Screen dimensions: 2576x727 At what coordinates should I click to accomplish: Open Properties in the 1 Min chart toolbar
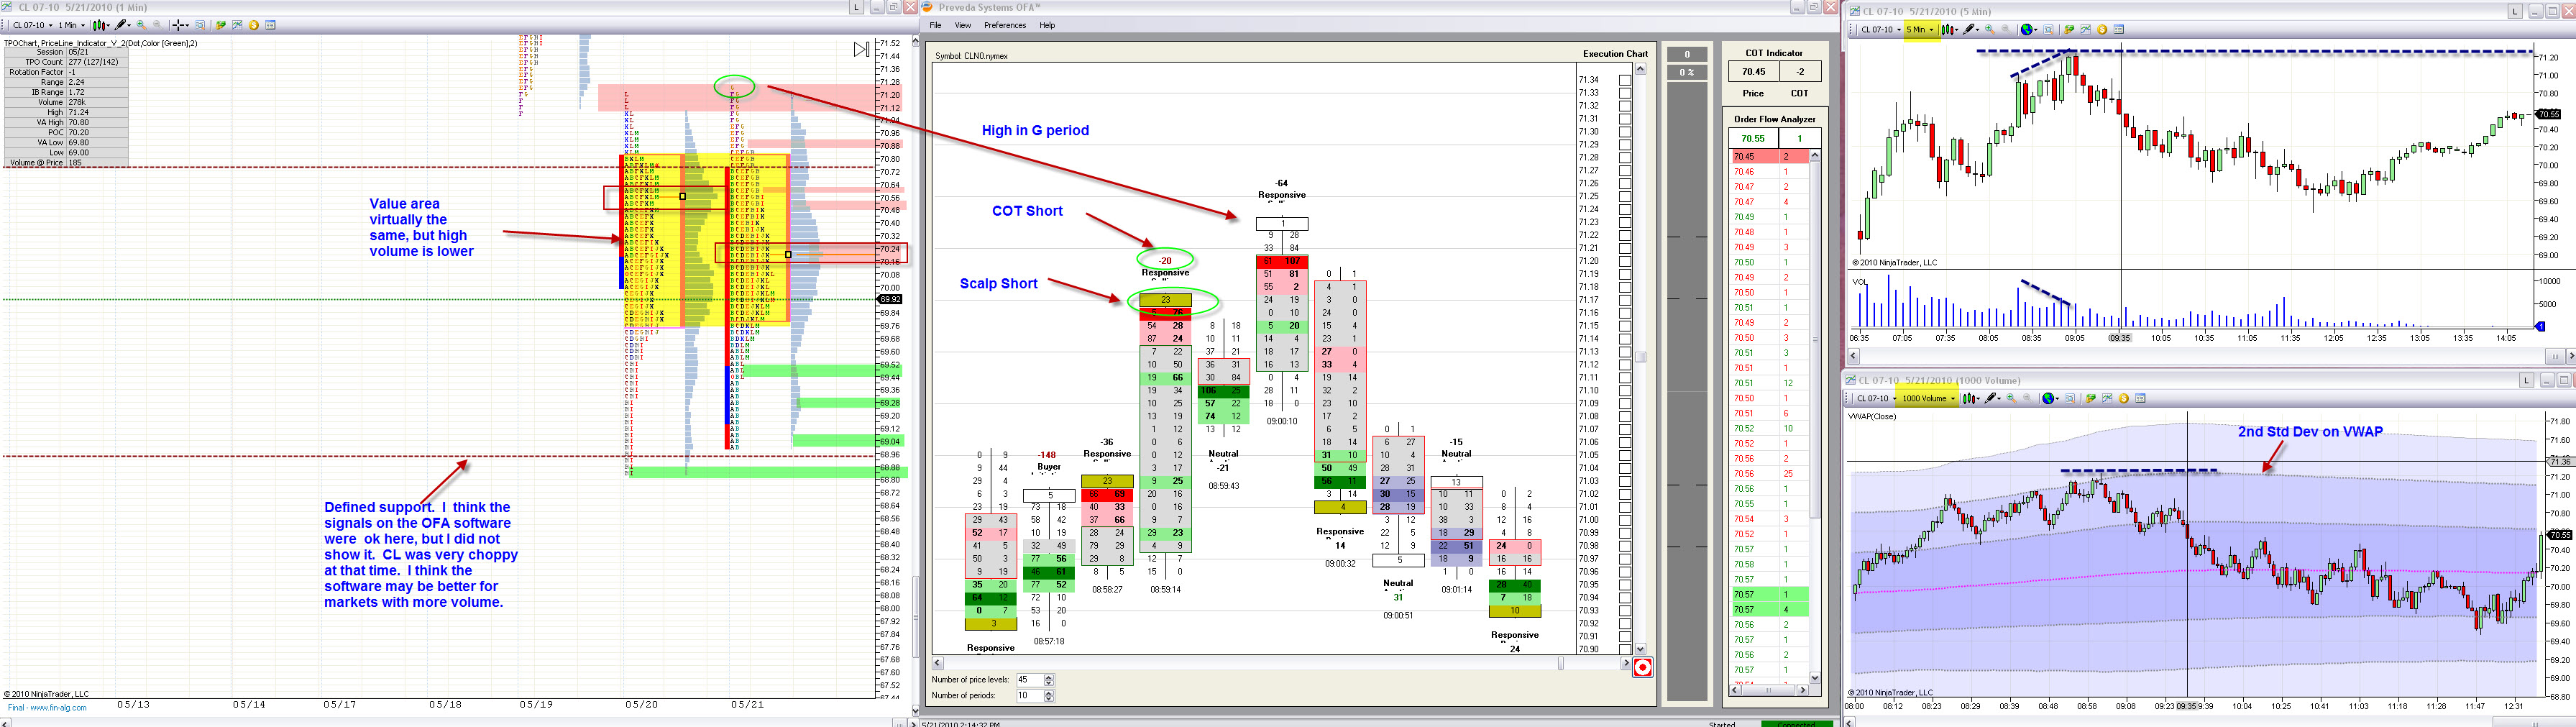pyautogui.click(x=270, y=25)
